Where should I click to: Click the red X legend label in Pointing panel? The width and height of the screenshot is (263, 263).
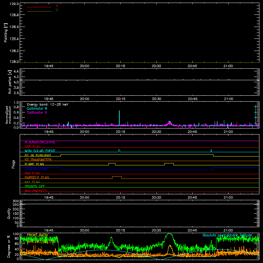(x=57, y=6)
